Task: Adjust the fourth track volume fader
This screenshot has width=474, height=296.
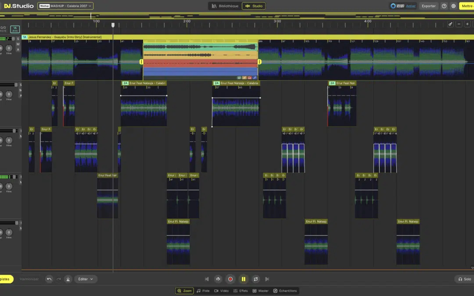Action: click(13, 177)
